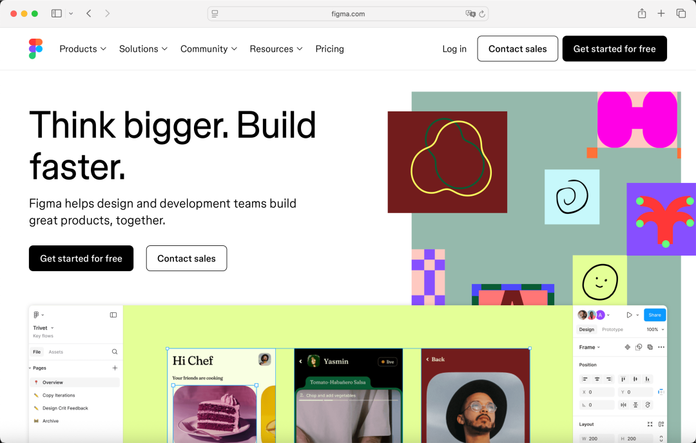Go forward with Safari's forward arrow
The width and height of the screenshot is (696, 443).
point(108,14)
